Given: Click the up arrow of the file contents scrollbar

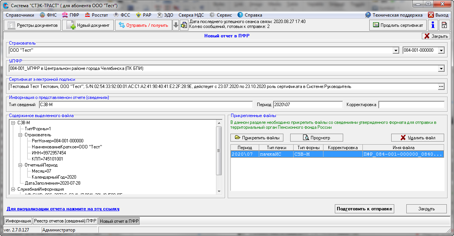Looking at the screenshot, I should tap(219, 123).
